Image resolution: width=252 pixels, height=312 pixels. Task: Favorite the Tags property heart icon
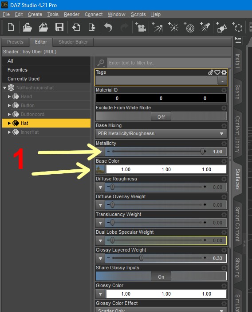pyautogui.click(x=217, y=72)
